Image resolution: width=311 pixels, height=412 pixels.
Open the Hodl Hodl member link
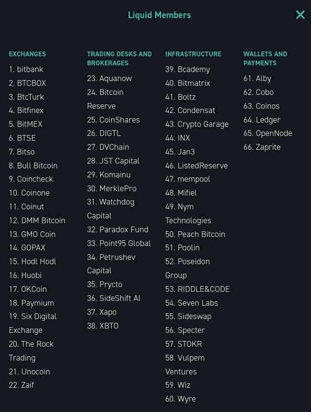pyautogui.click(x=39, y=261)
